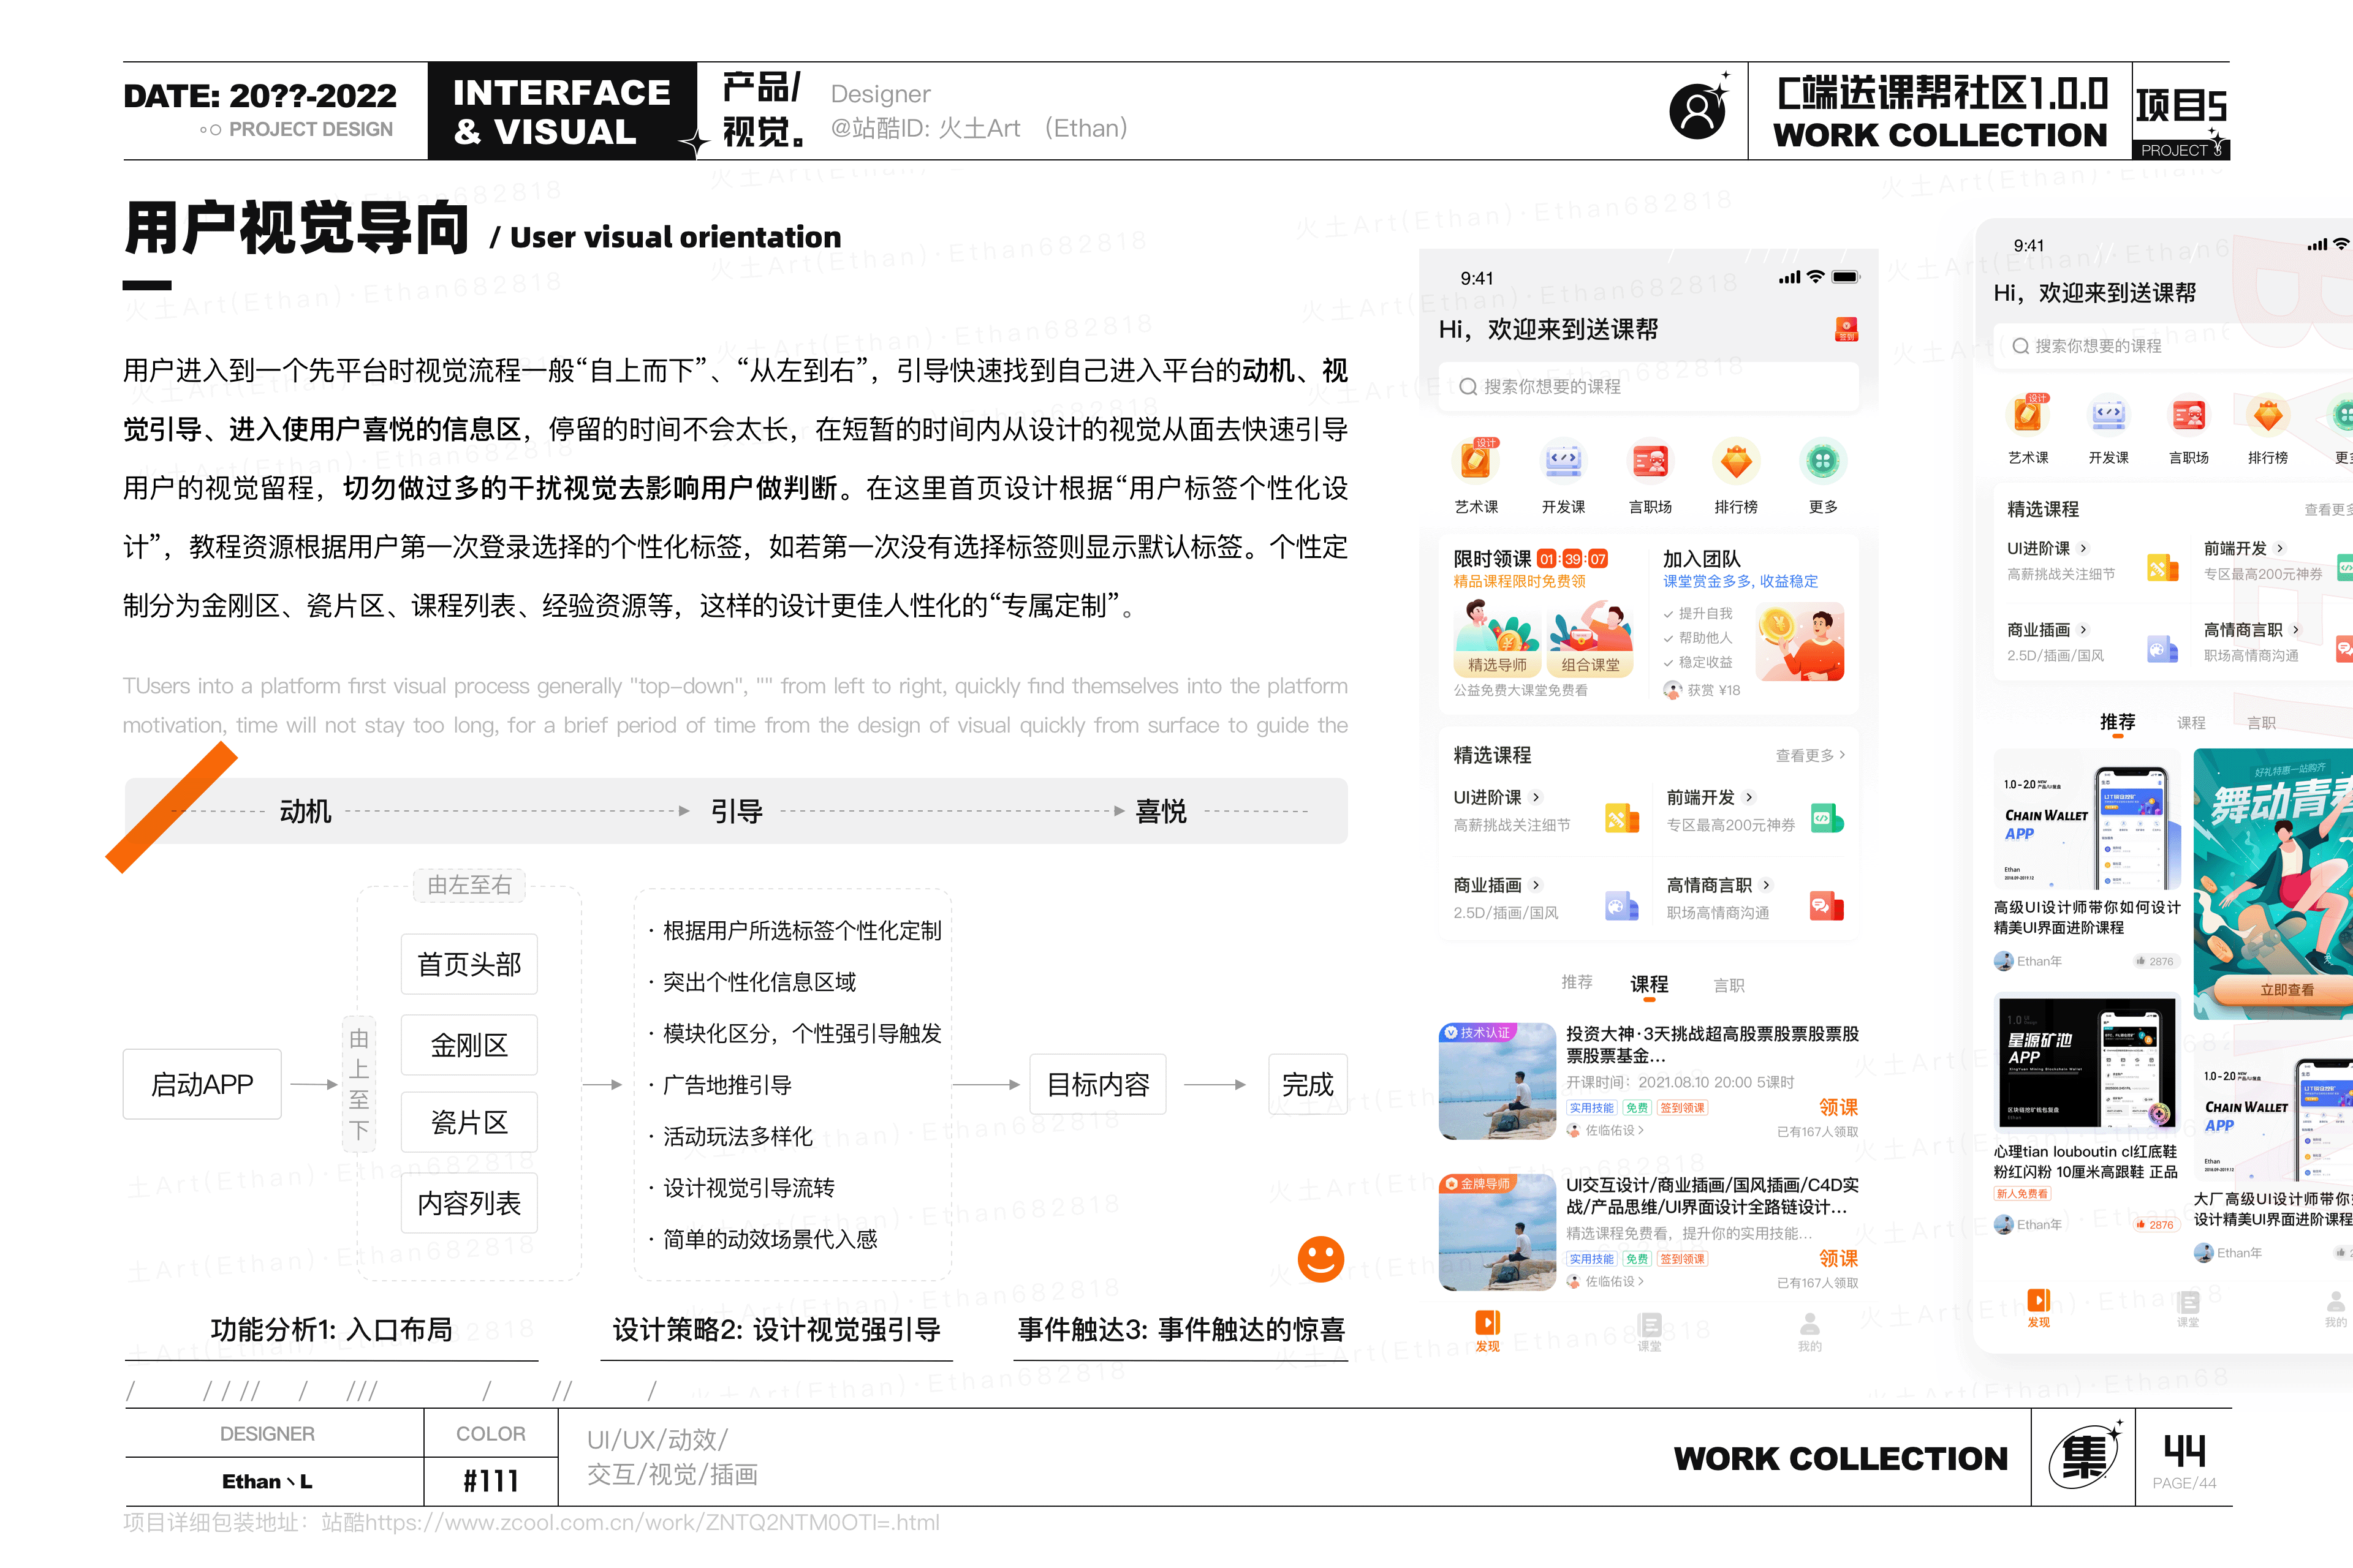Open the 言职场 icon in the left phone
The width and height of the screenshot is (2353, 1568).
click(1650, 461)
